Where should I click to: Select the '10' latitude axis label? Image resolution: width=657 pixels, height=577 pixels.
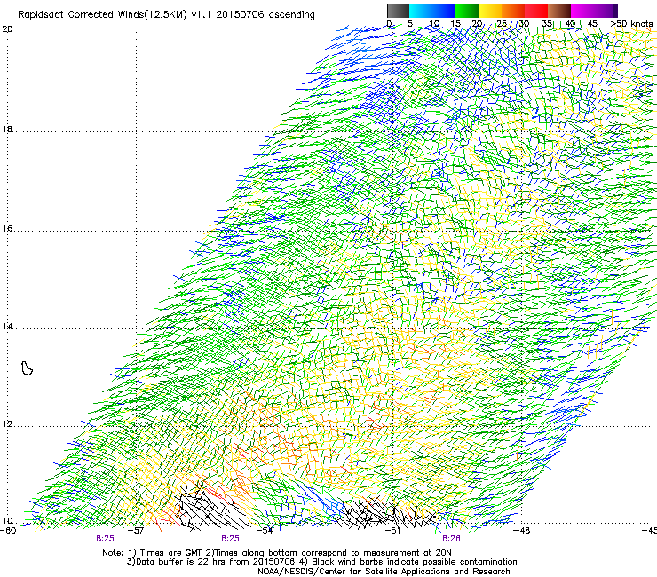[7, 521]
